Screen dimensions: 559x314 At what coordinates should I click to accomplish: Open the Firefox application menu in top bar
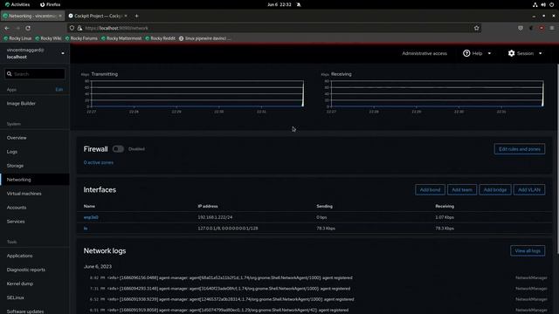coord(51,4)
